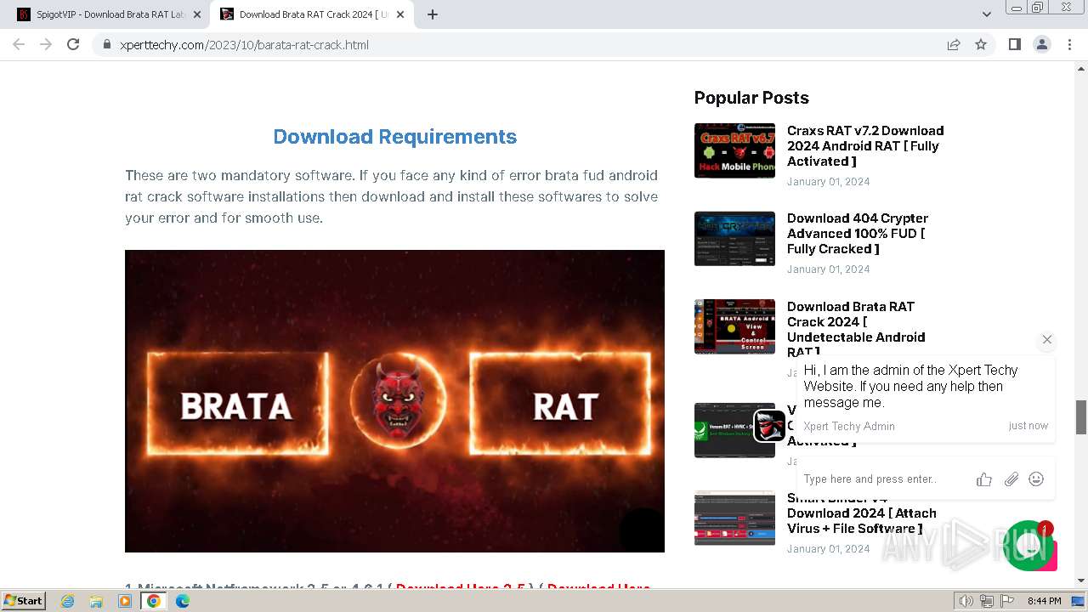Viewport: 1088px width, 612px height.
Task: Click the taskbar clock 8:44 PM
Action: 1044,601
